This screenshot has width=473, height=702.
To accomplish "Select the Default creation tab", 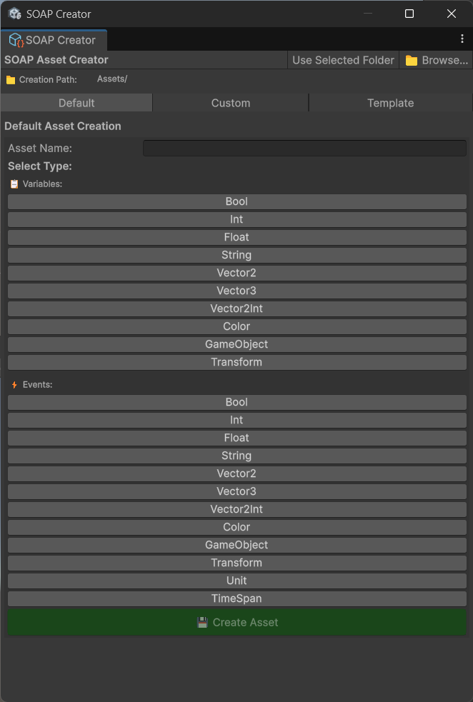I will [x=76, y=103].
